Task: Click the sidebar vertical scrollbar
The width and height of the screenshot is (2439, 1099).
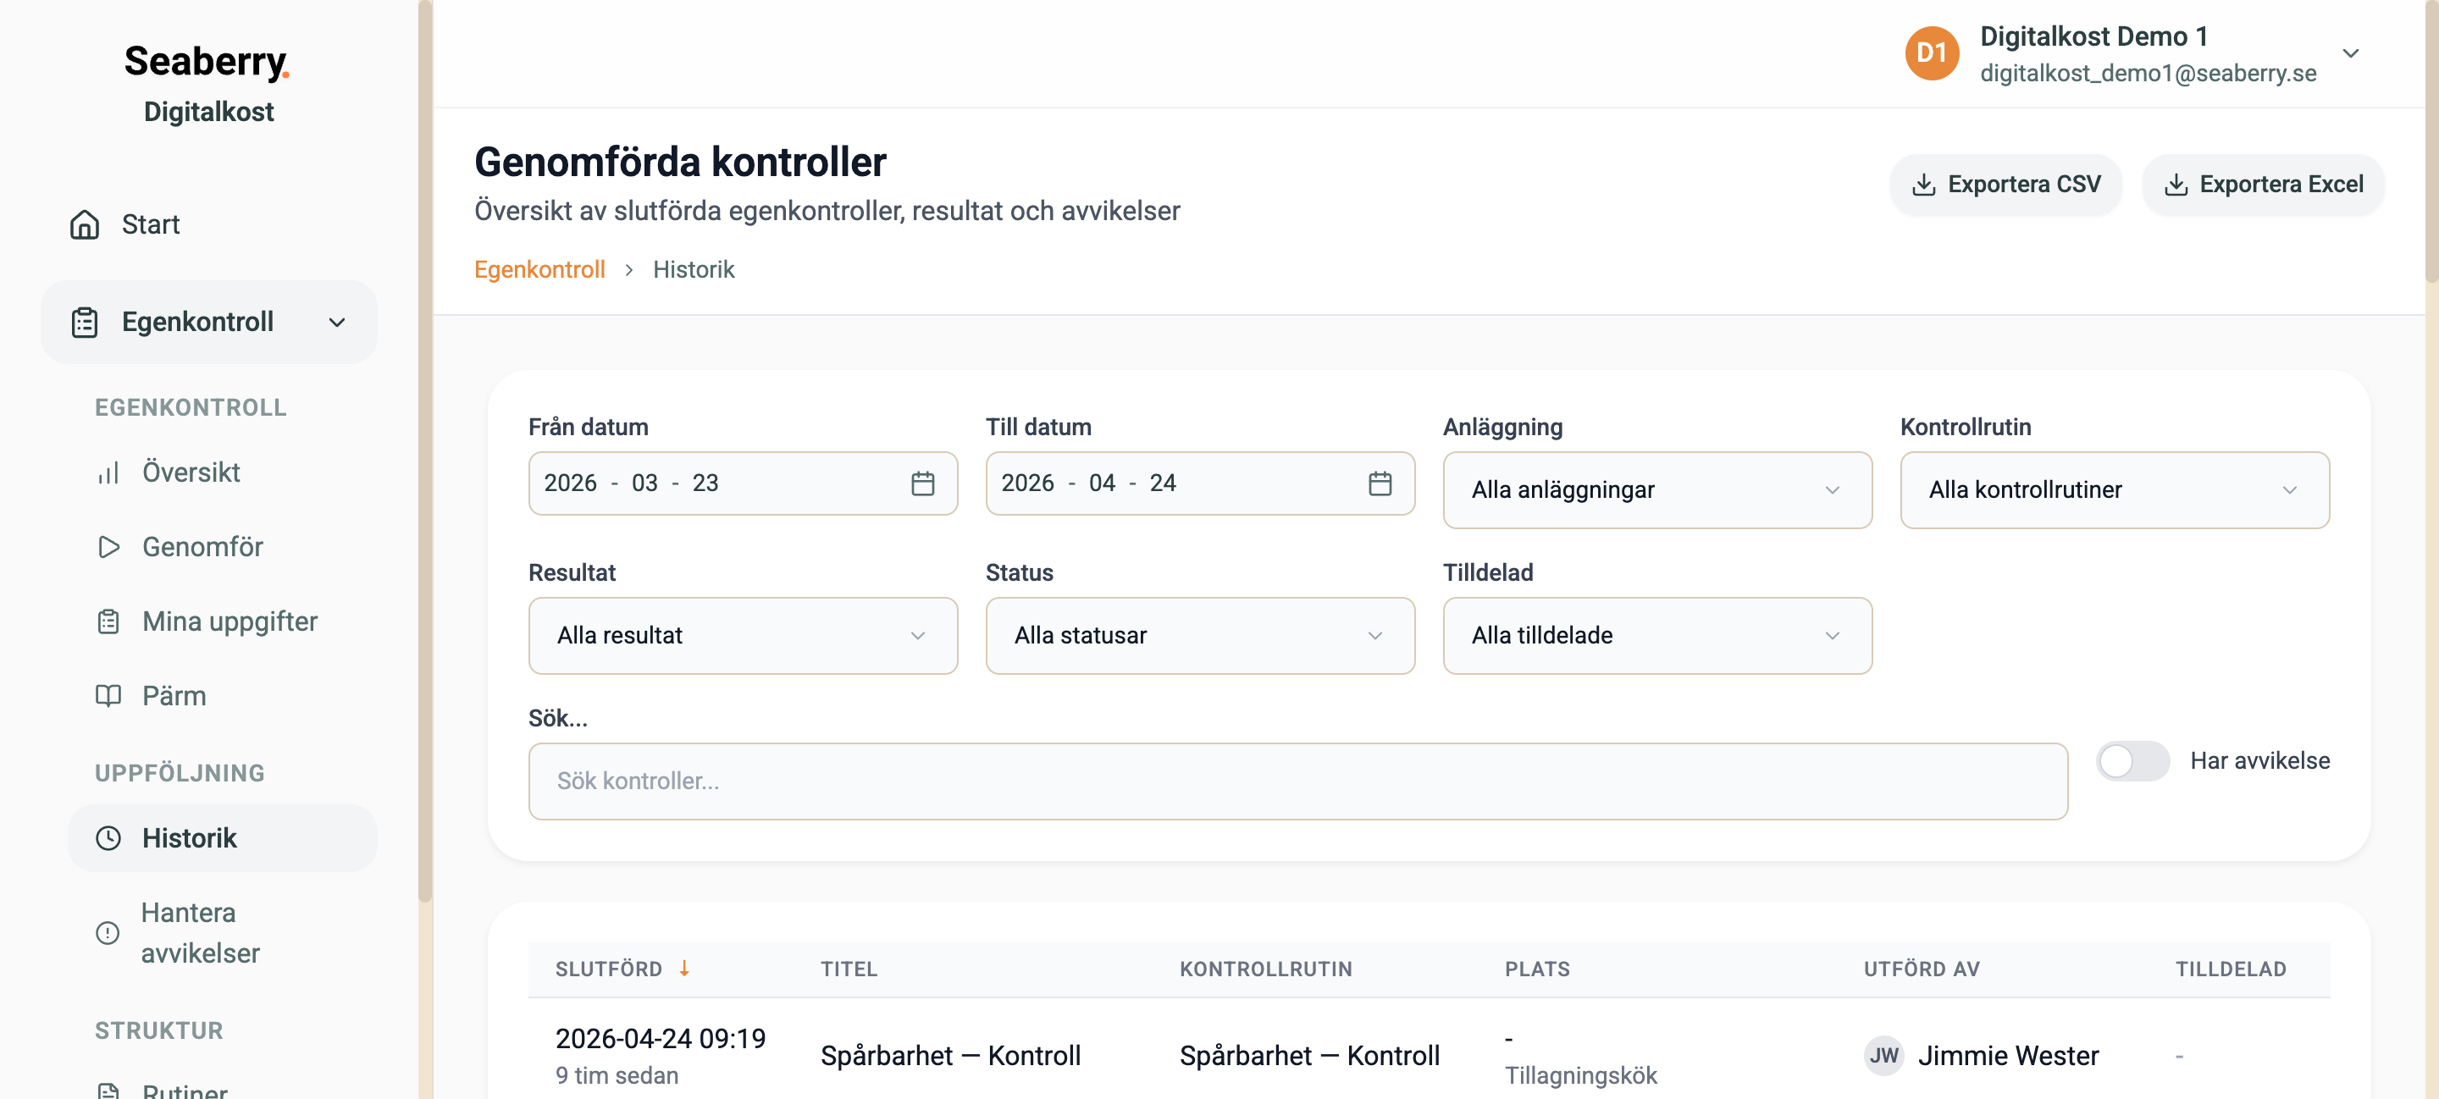Action: pyautogui.click(x=424, y=450)
